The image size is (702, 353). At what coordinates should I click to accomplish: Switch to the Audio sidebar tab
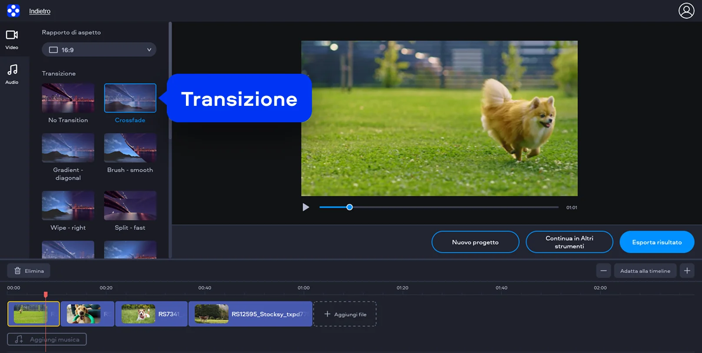(x=12, y=74)
